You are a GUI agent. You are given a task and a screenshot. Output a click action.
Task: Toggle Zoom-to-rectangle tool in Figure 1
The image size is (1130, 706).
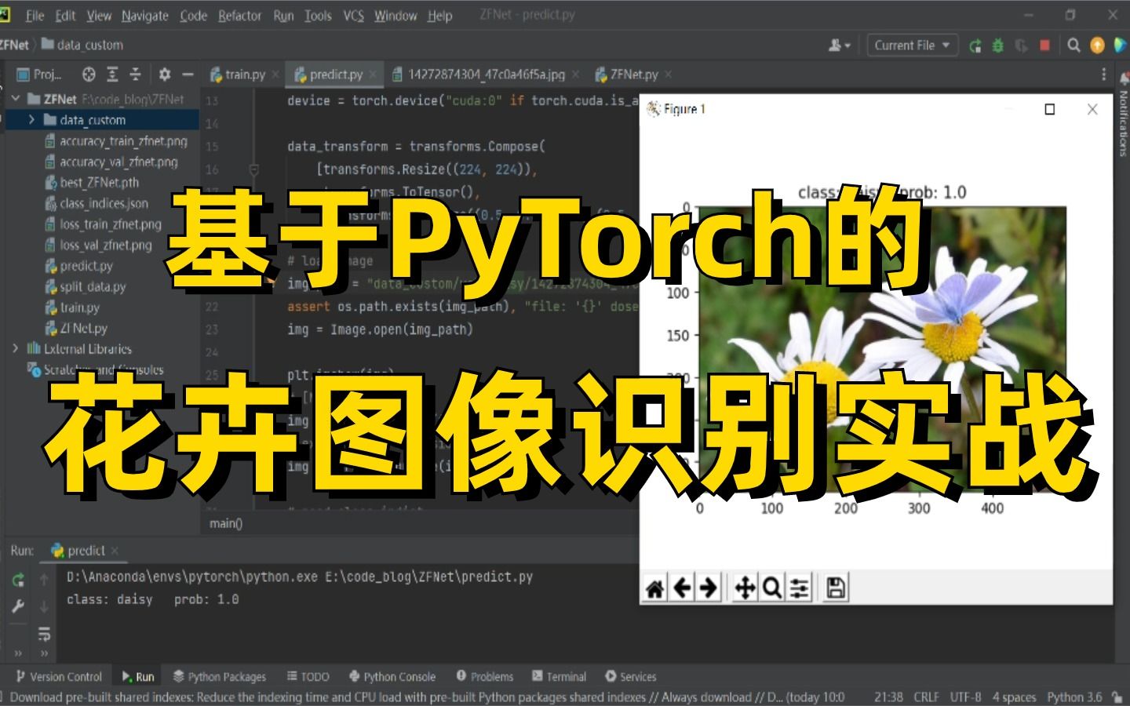tap(771, 588)
